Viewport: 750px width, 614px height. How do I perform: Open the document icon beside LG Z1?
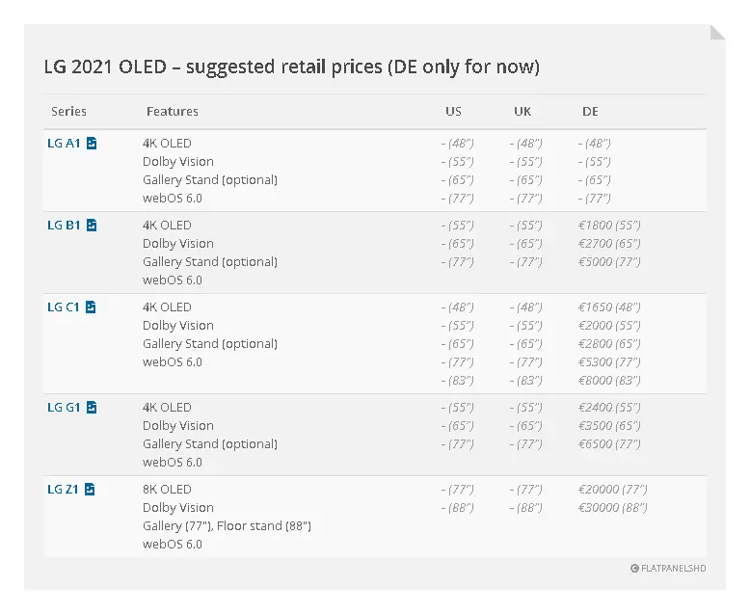coord(90,490)
